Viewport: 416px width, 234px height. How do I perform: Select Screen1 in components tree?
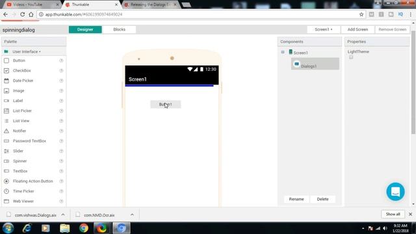(x=300, y=53)
